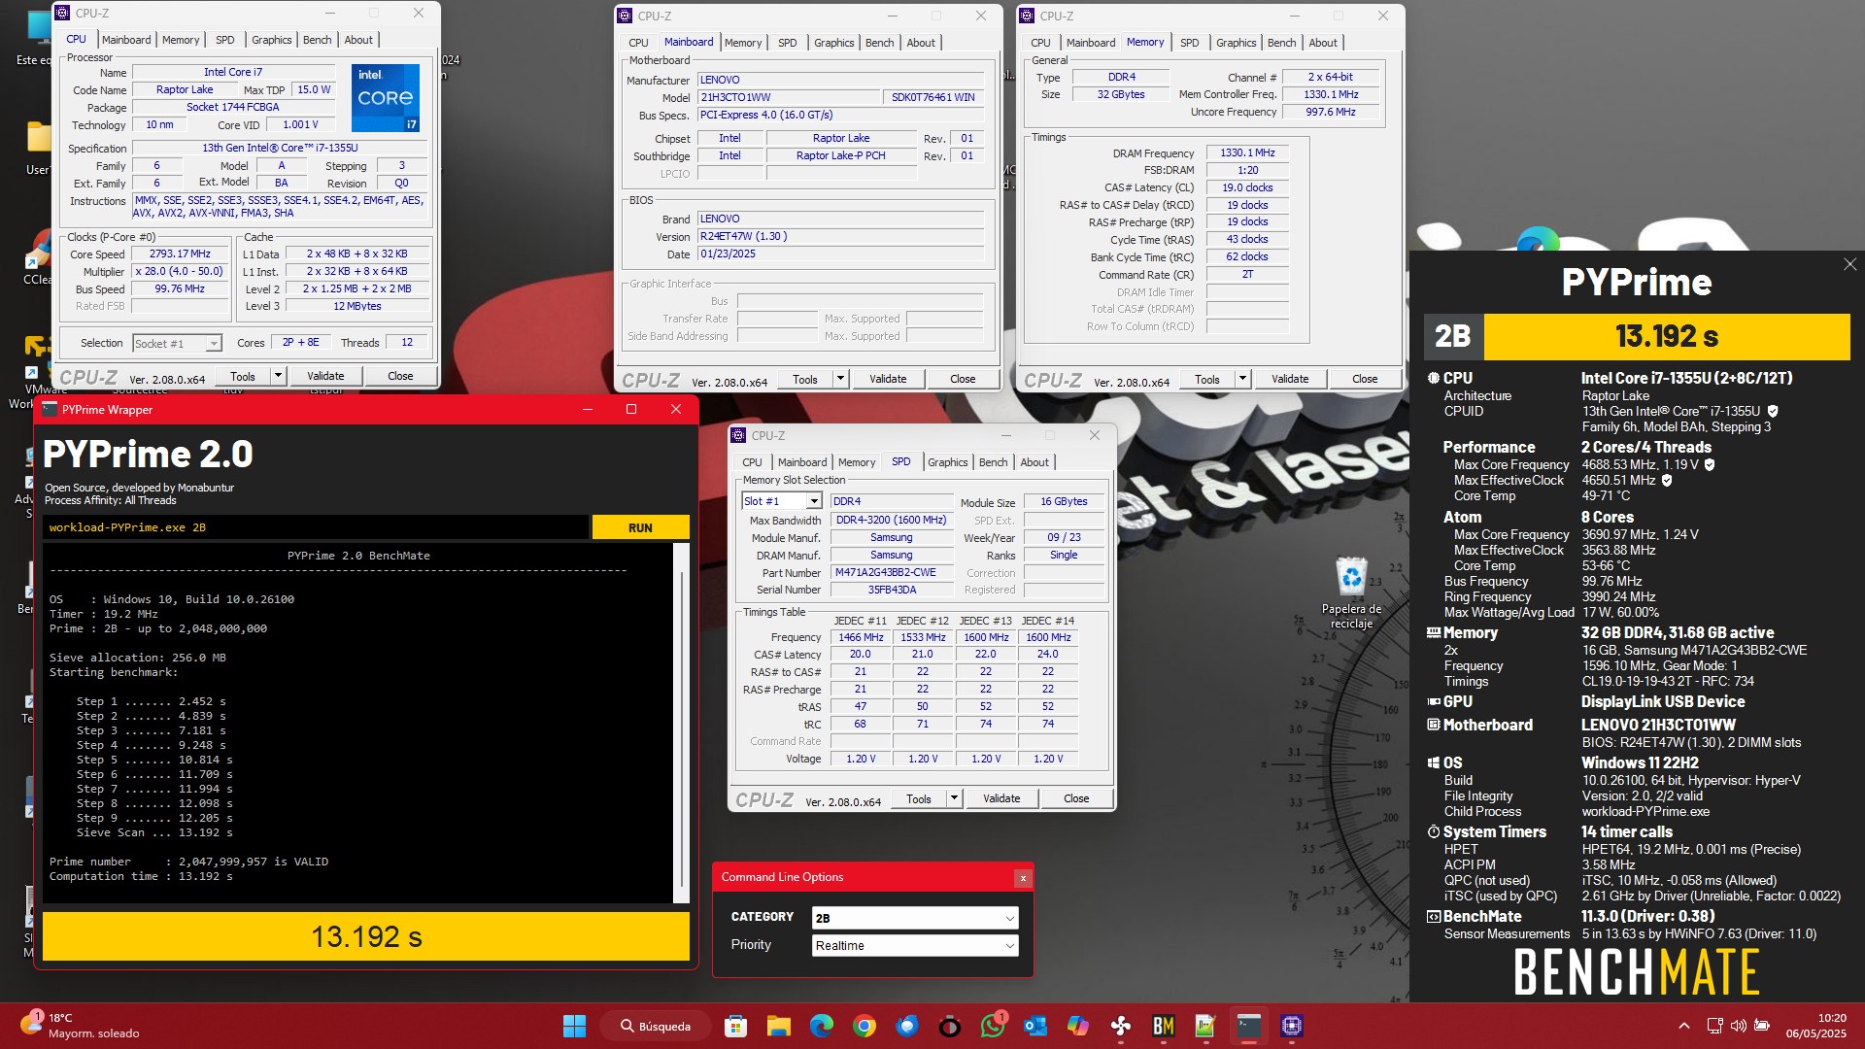Open the Socket #1 selection dropdown
This screenshot has height=1049, width=1865.
pos(177,343)
